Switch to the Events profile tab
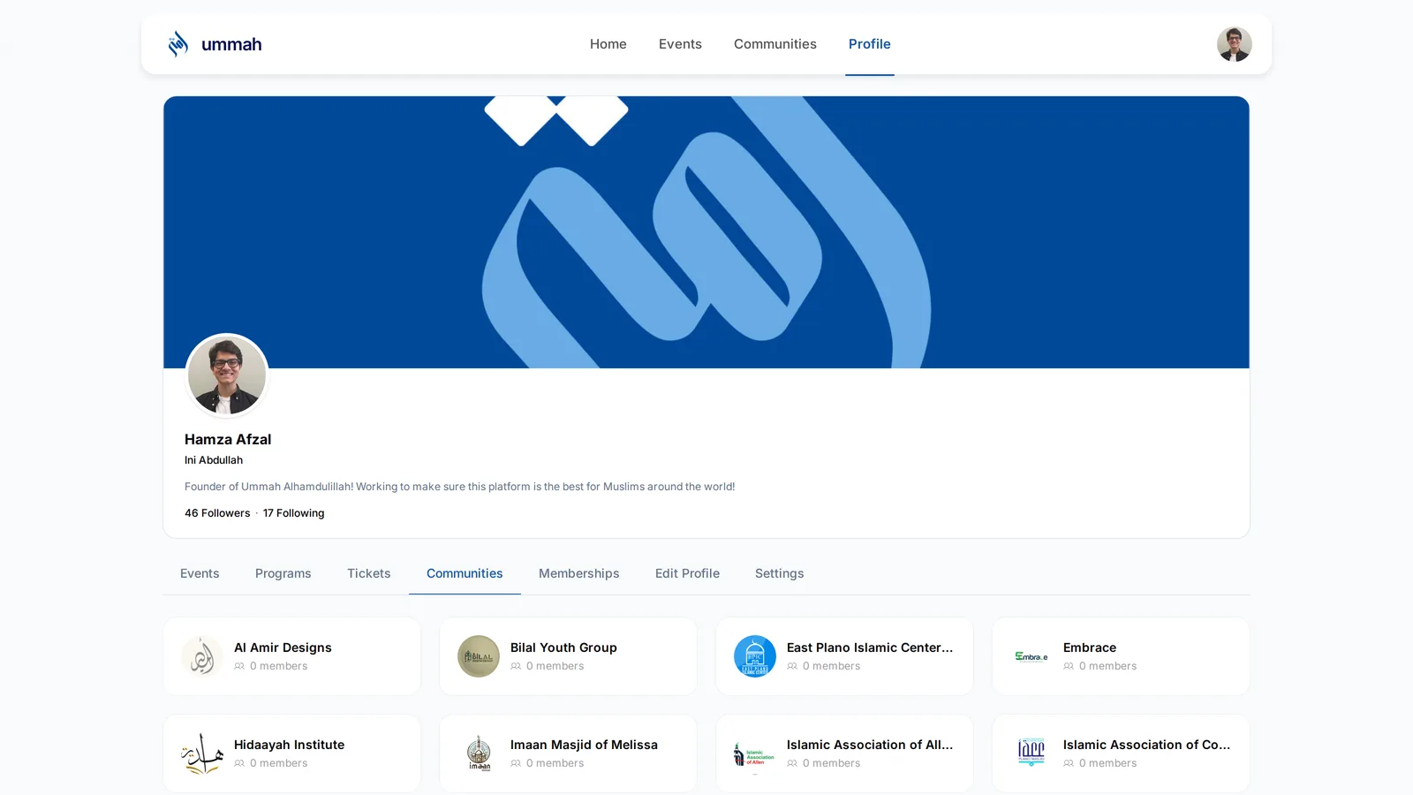1413x795 pixels. pyautogui.click(x=200, y=573)
